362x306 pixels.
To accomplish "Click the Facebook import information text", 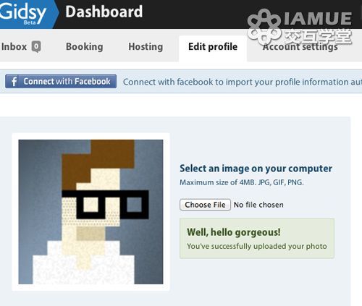I will (x=243, y=82).
